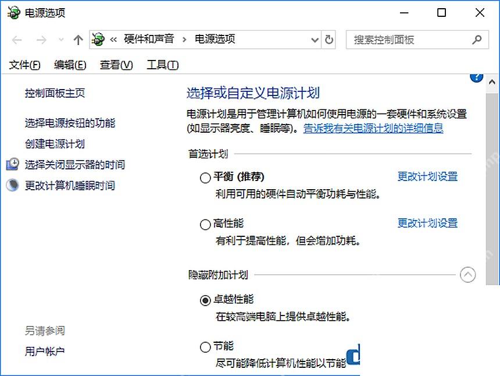500x376 pixels.
Task: Open the 文件(F) menu
Action: pyautogui.click(x=24, y=65)
